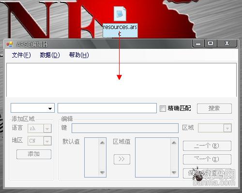The image size is (242, 193).
Task: Expand the search type combo box
Action: 32,108
